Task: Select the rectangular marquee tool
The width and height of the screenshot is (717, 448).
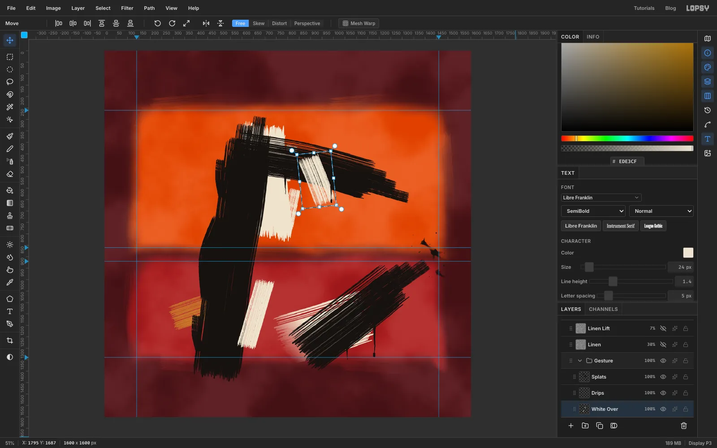Action: pos(10,57)
